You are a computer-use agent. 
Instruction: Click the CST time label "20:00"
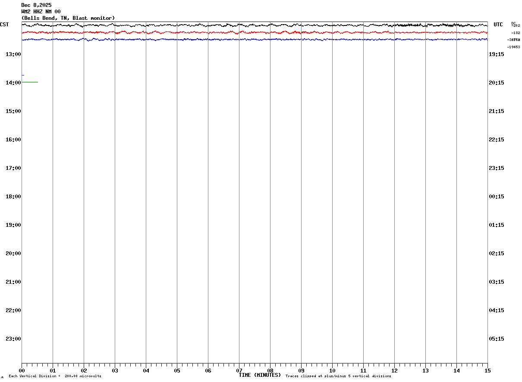[x=13, y=253]
